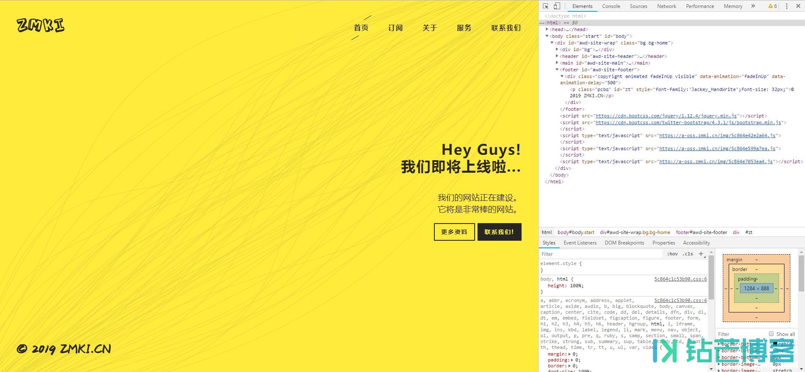Click the 更多资料 button
Image resolution: width=805 pixels, height=372 pixels.
(x=454, y=232)
